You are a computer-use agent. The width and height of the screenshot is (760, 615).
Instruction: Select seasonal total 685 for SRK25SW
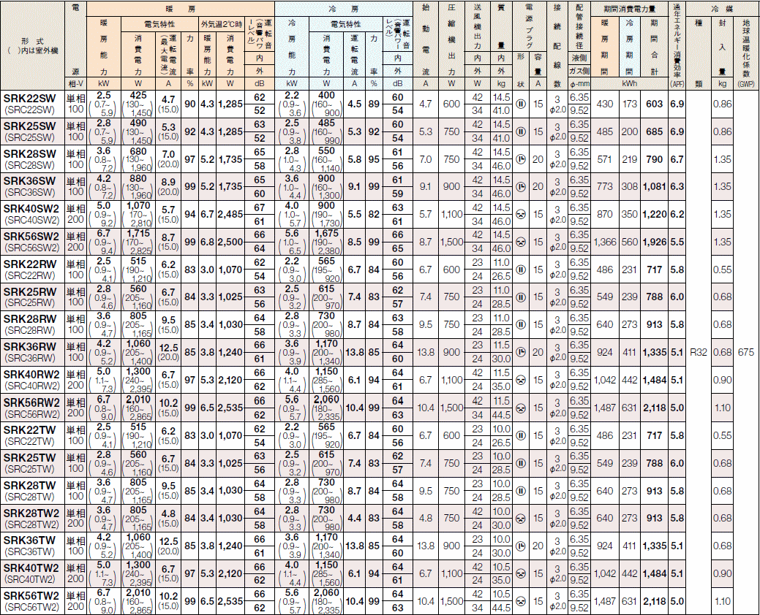pyautogui.click(x=655, y=131)
